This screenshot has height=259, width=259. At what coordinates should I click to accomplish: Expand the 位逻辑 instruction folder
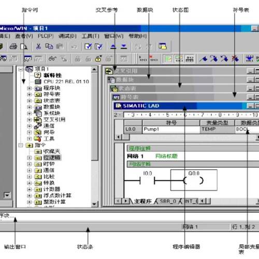[x=29, y=157]
